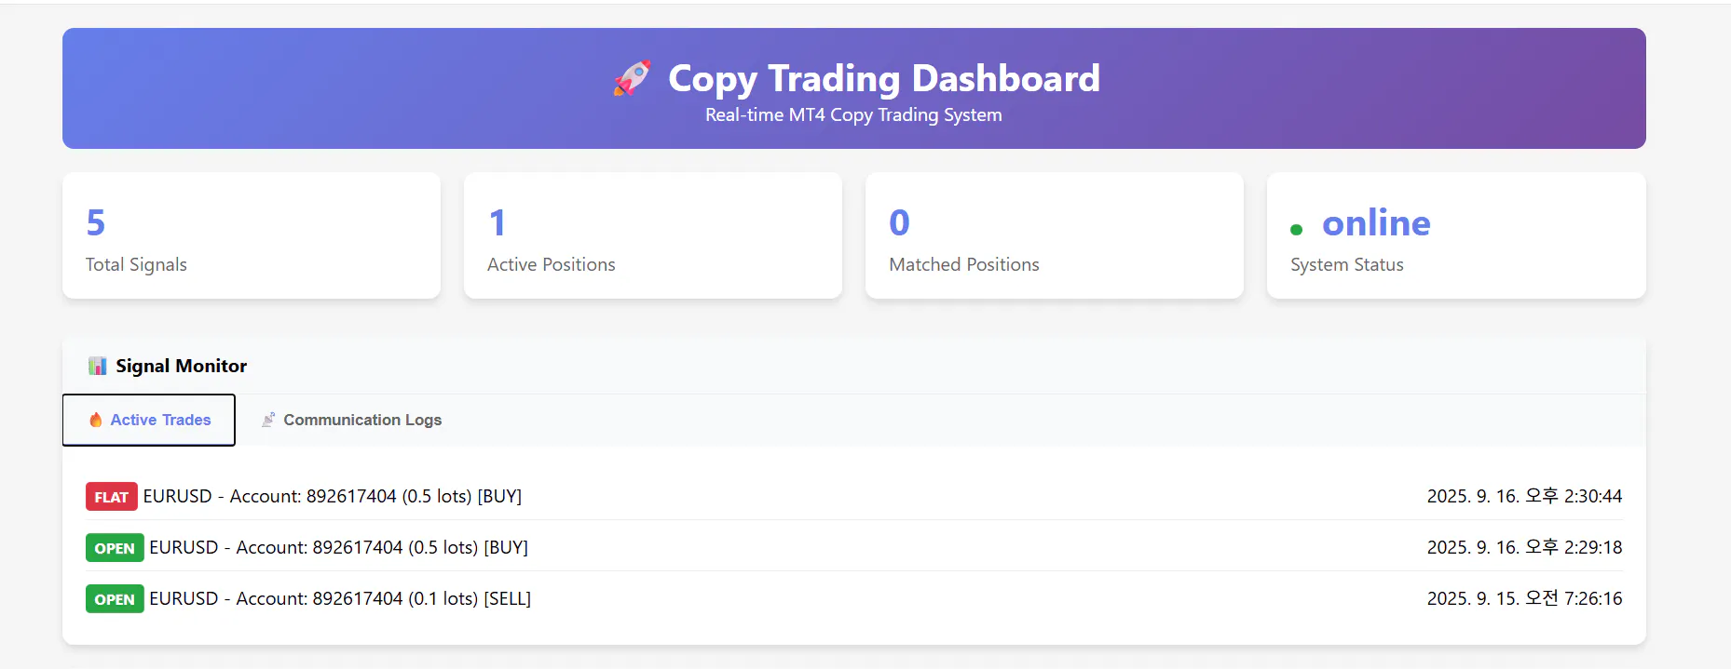This screenshot has width=1731, height=669.
Task: Click the System Status online text
Action: 1376,223
